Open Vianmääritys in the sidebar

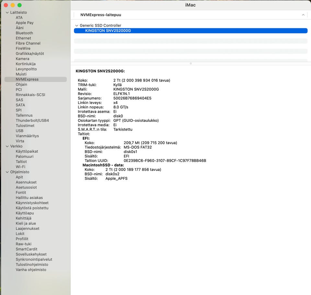[x=27, y=136]
